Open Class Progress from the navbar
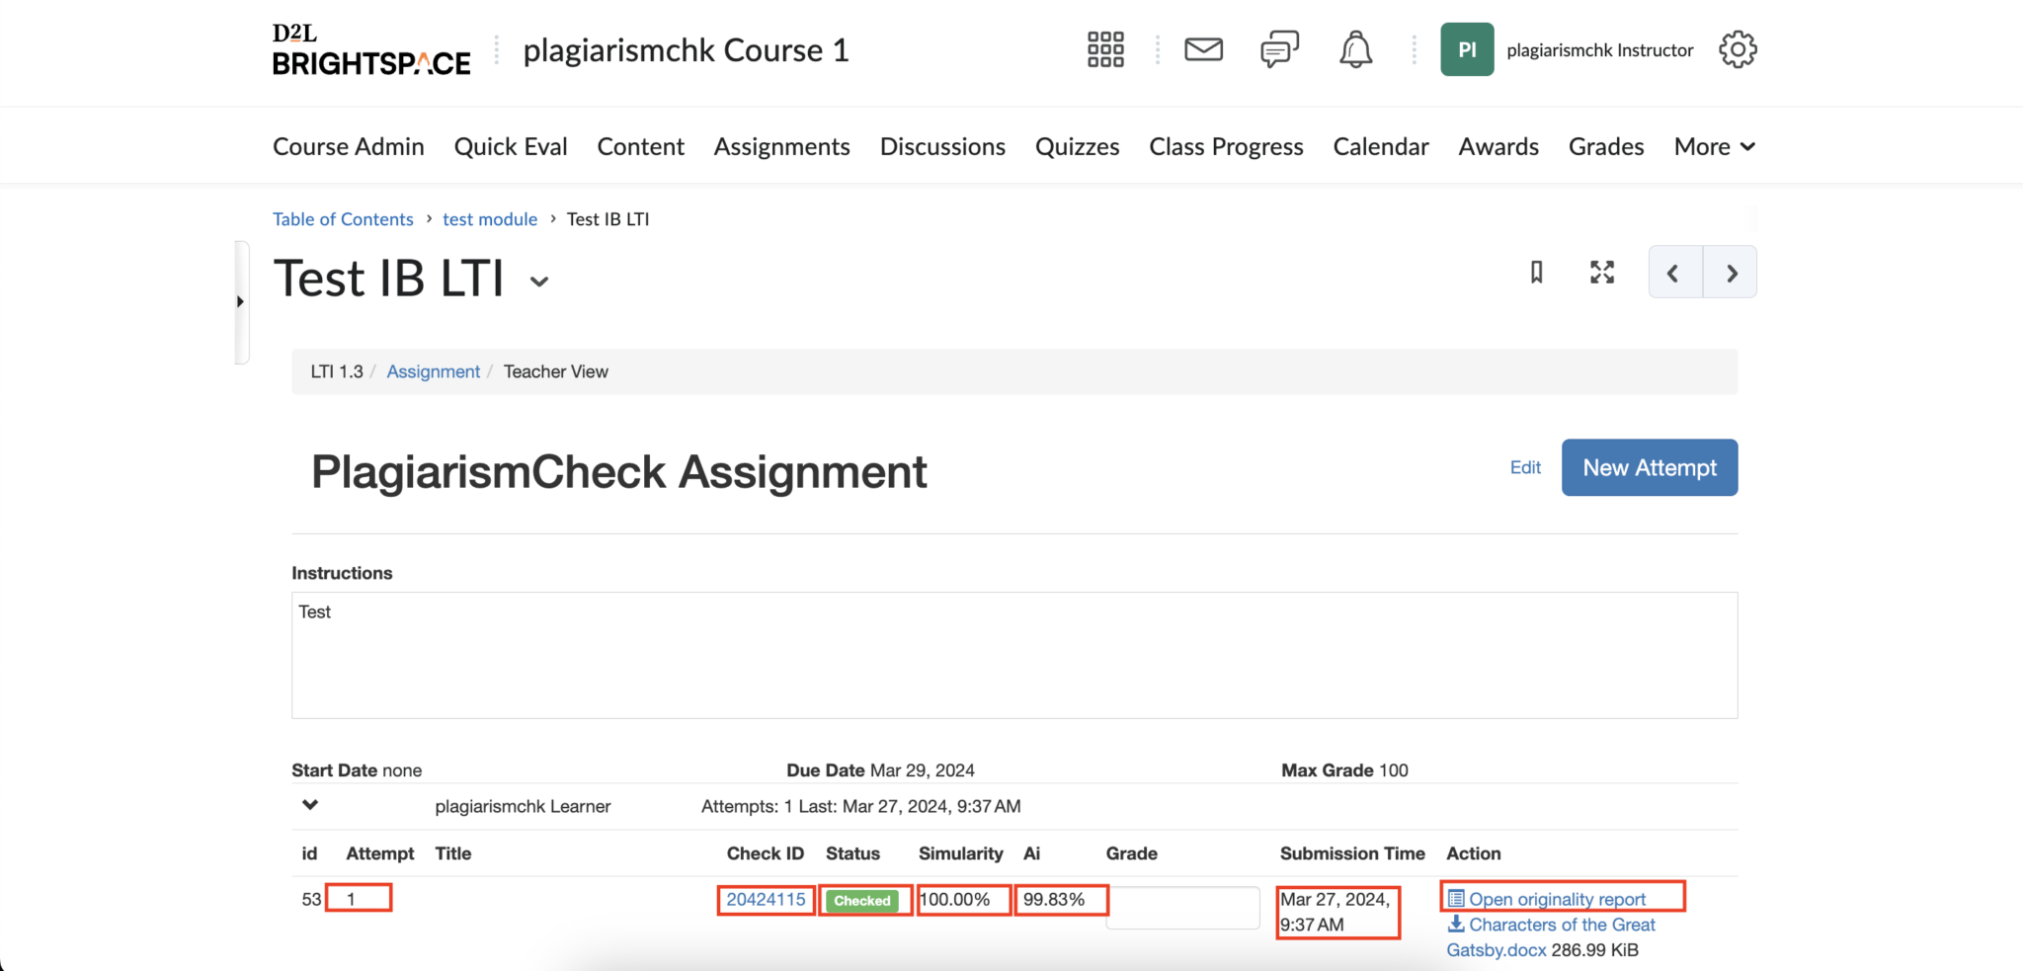The width and height of the screenshot is (2023, 971). [x=1226, y=145]
